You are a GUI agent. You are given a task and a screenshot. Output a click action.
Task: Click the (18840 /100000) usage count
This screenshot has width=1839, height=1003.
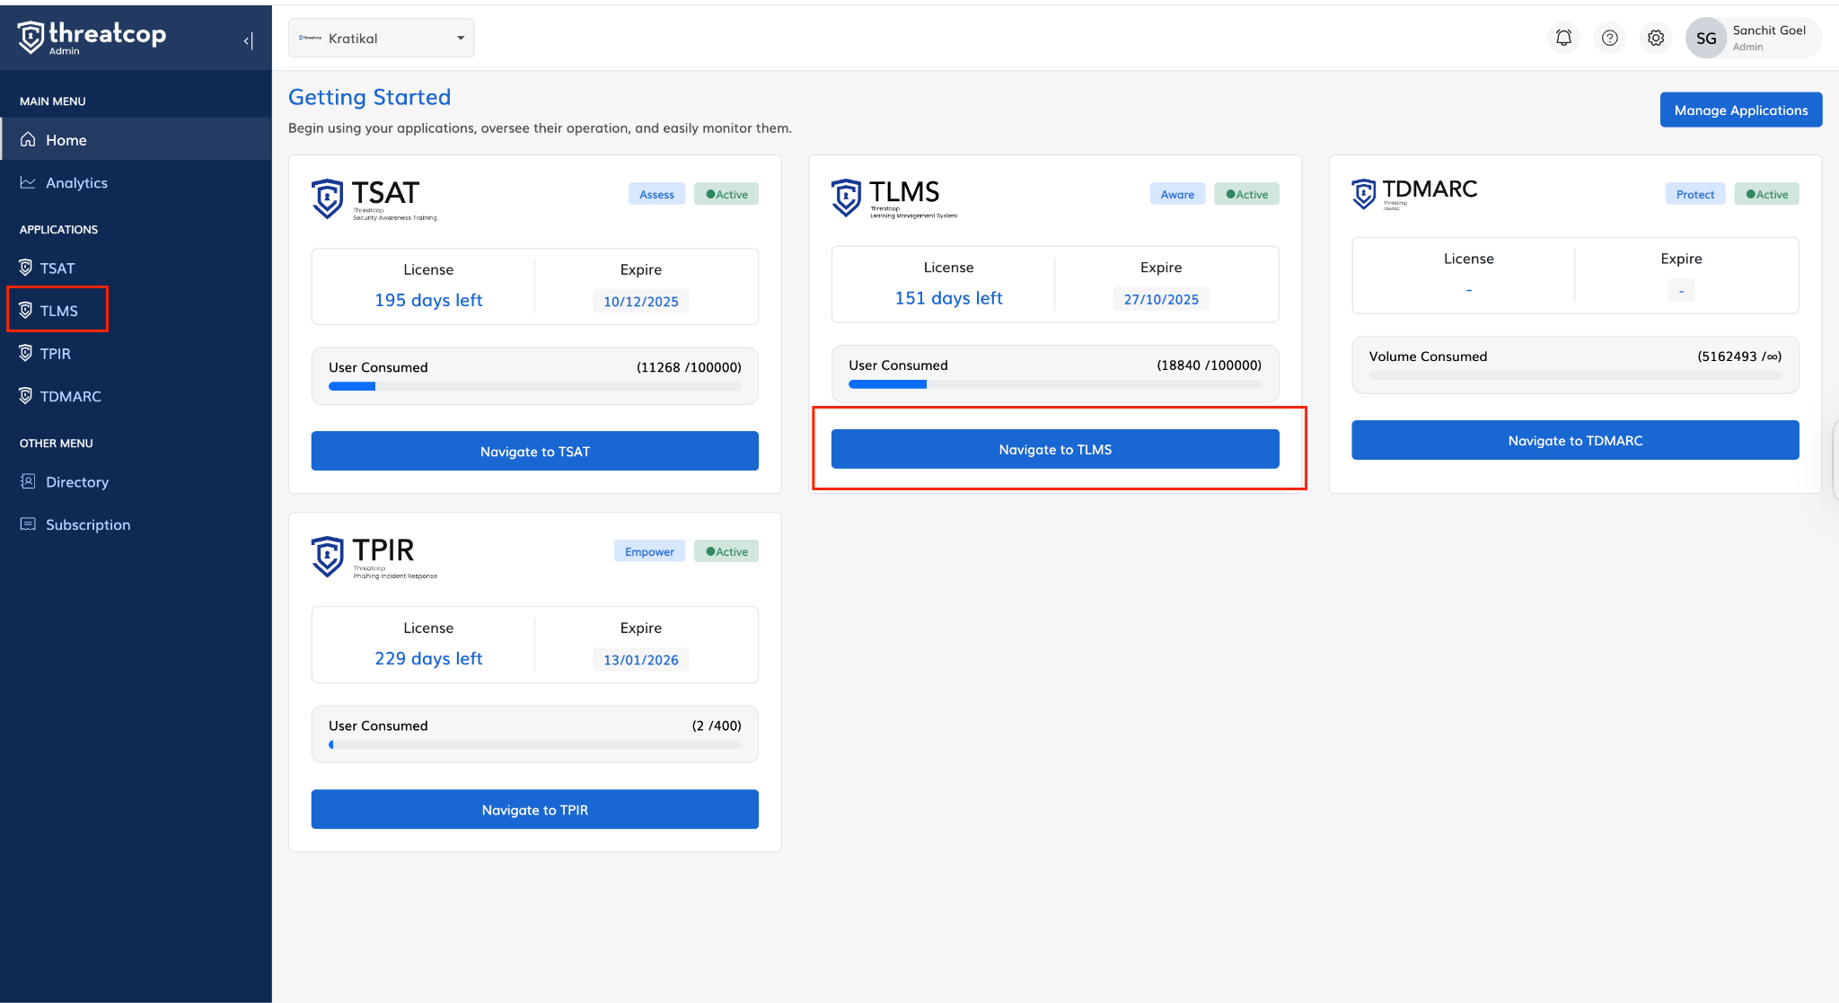tap(1209, 365)
